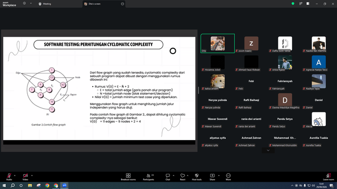Select Aurellia Tuakia's participant tile
Viewport: 337px width, 189px height.
tap(319, 138)
